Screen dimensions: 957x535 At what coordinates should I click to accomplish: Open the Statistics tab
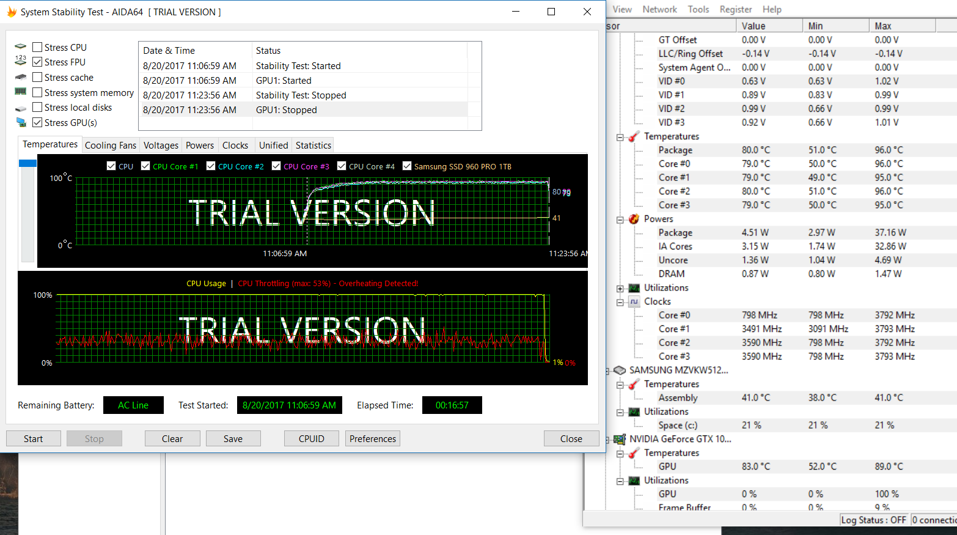click(313, 145)
